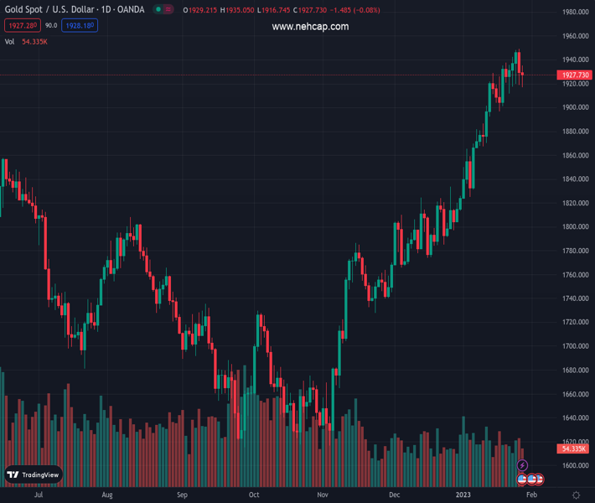This screenshot has height=503, width=595.
Task: Click the blue buy price 1928.18 button
Action: pyautogui.click(x=79, y=26)
